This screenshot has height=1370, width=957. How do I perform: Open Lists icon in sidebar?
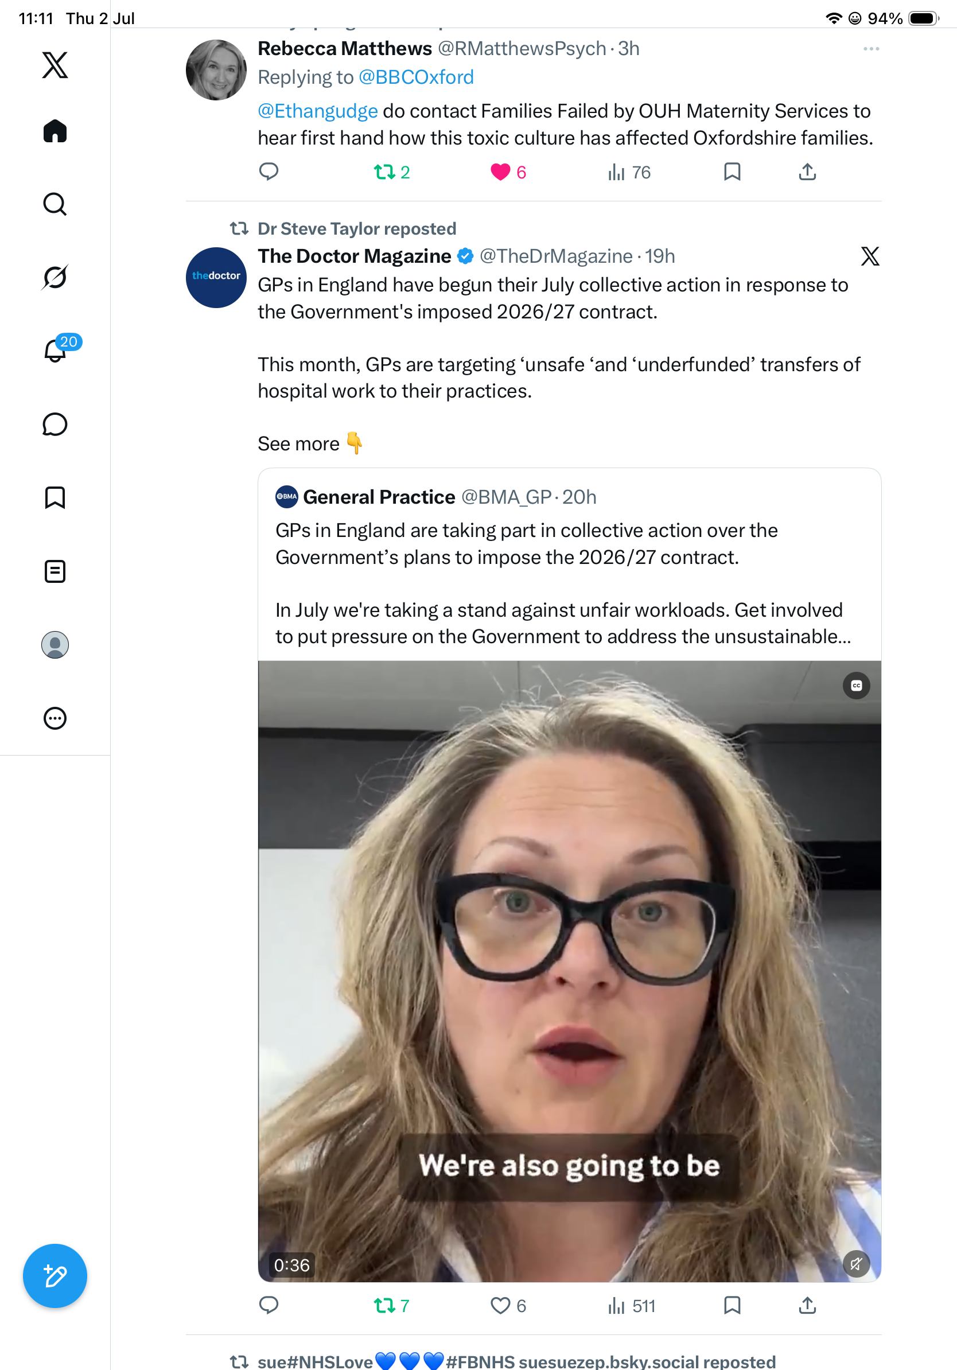55,571
